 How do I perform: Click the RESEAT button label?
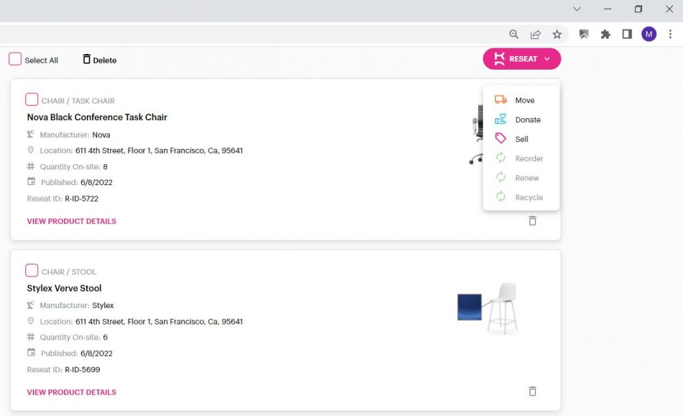point(523,59)
